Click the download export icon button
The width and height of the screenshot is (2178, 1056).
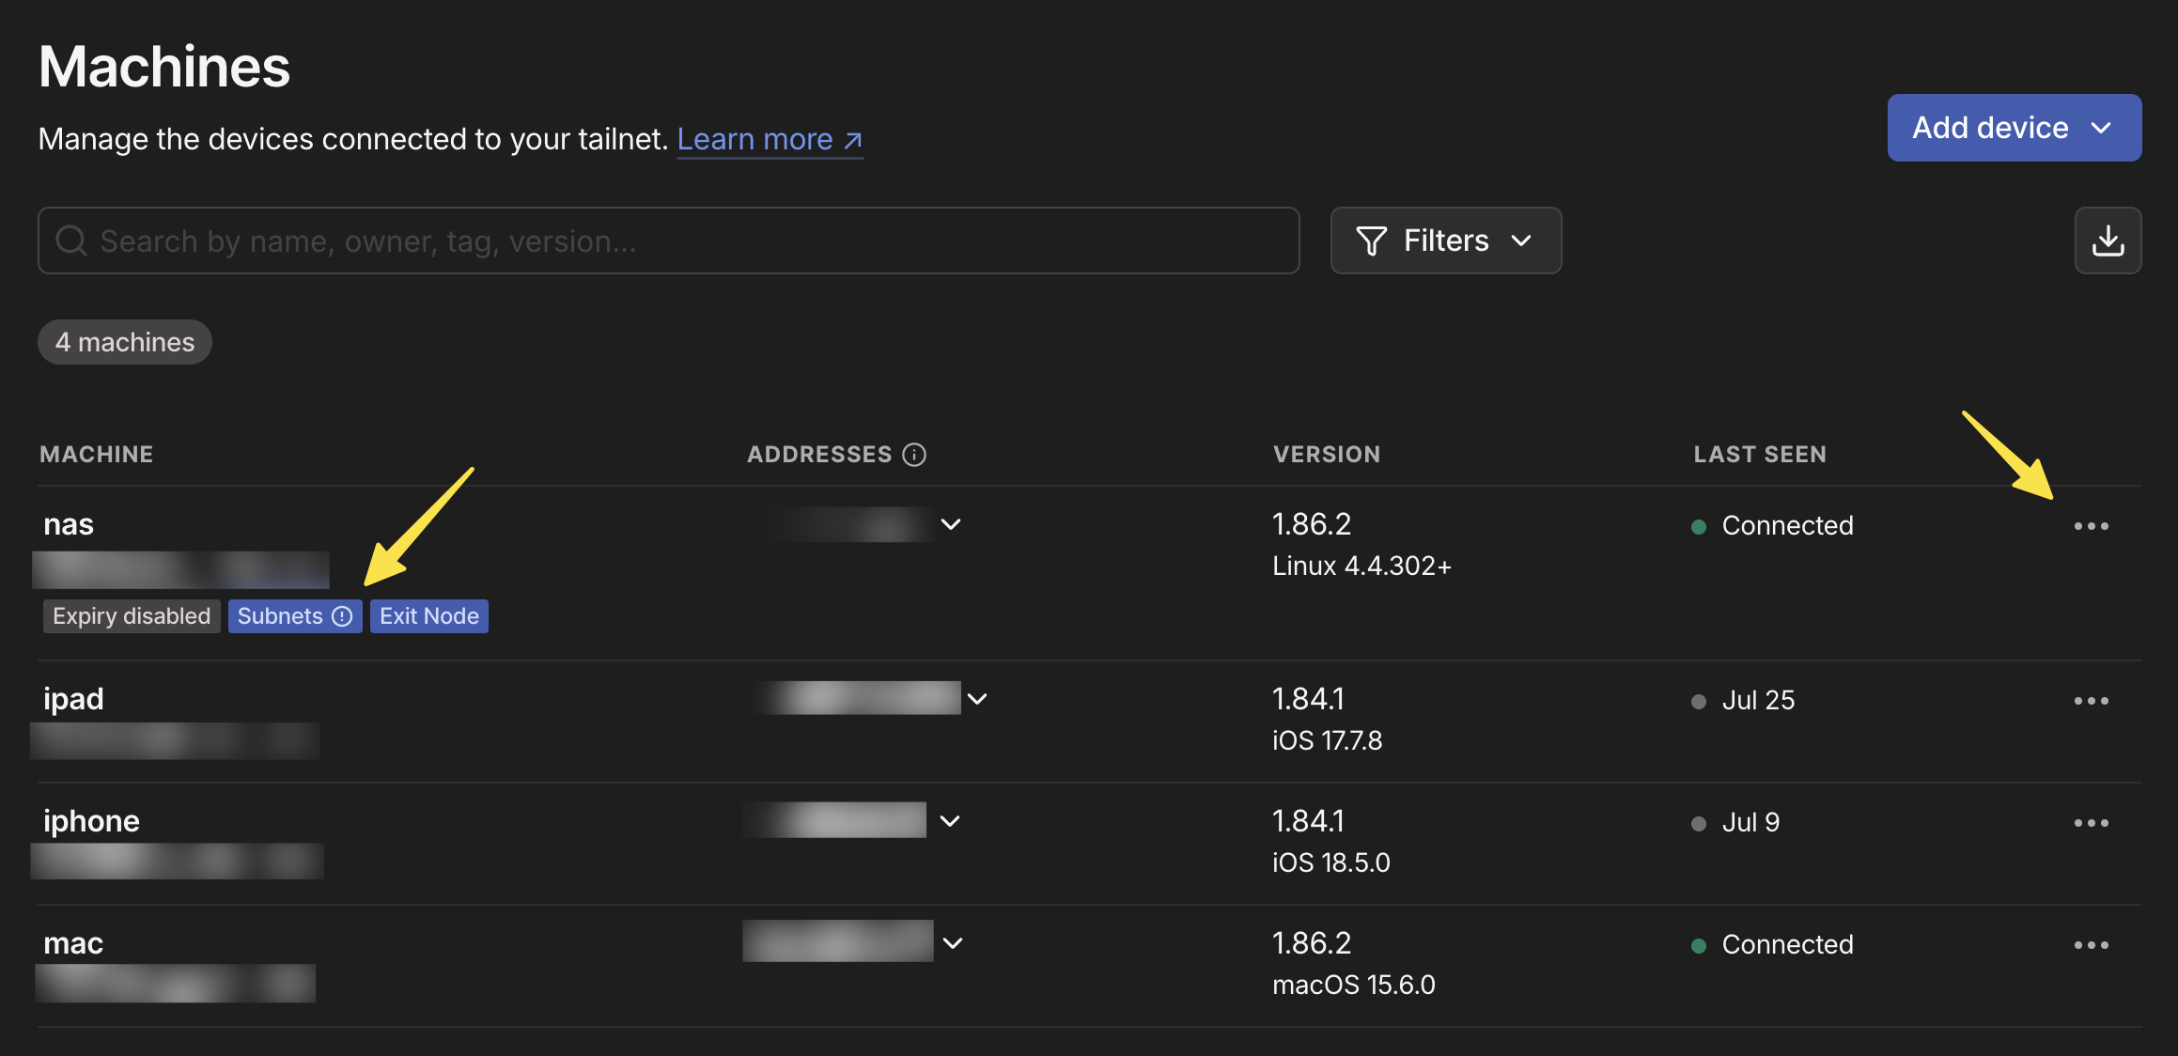tap(2108, 241)
